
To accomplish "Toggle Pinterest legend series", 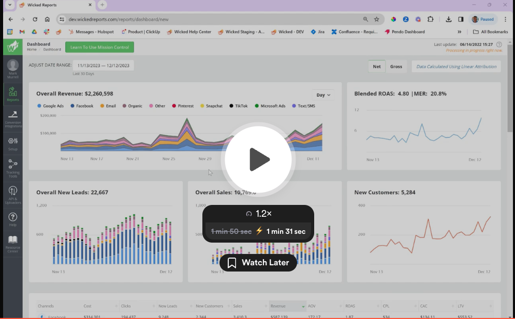I will click(x=183, y=106).
